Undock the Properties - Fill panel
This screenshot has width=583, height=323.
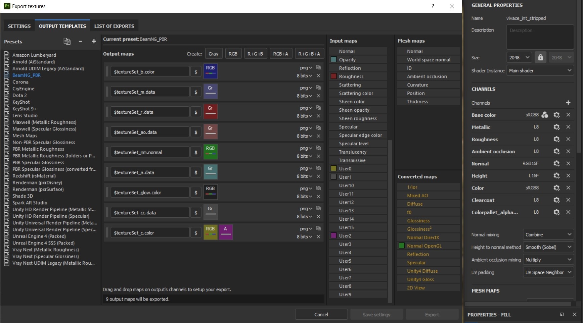562,315
